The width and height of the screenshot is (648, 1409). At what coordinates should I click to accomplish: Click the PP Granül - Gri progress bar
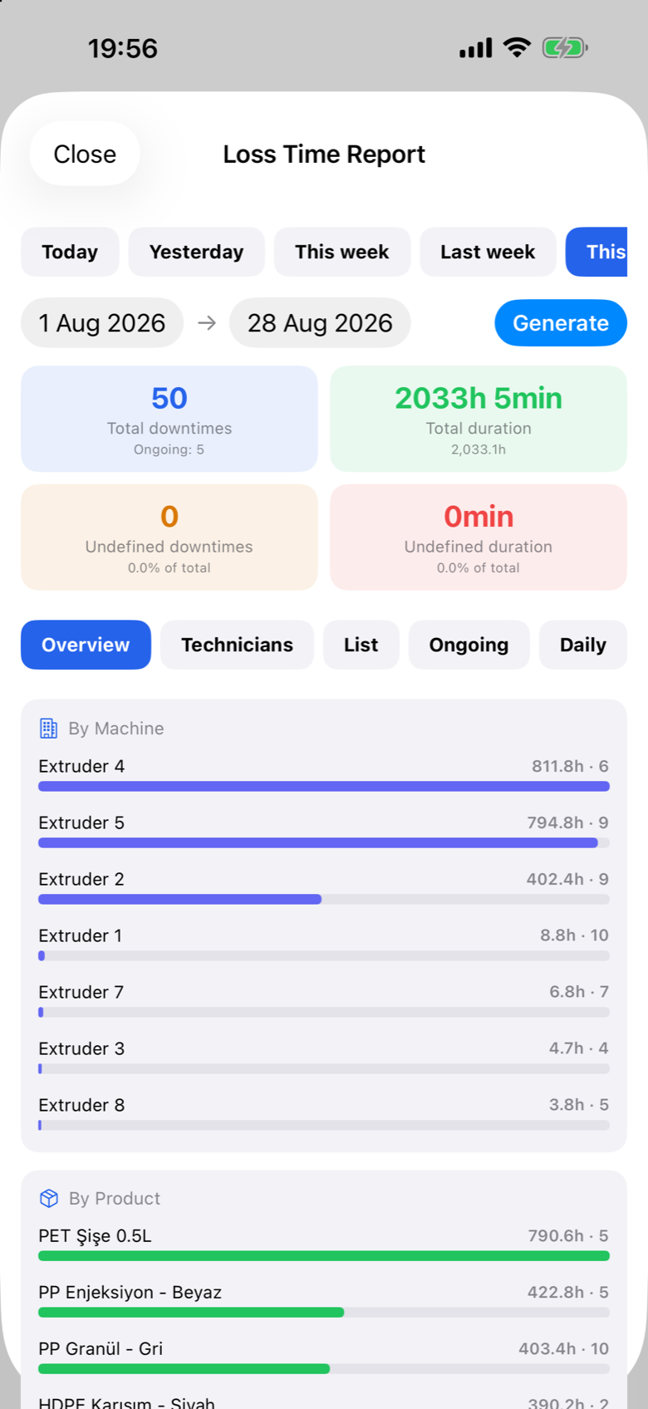(324, 1369)
